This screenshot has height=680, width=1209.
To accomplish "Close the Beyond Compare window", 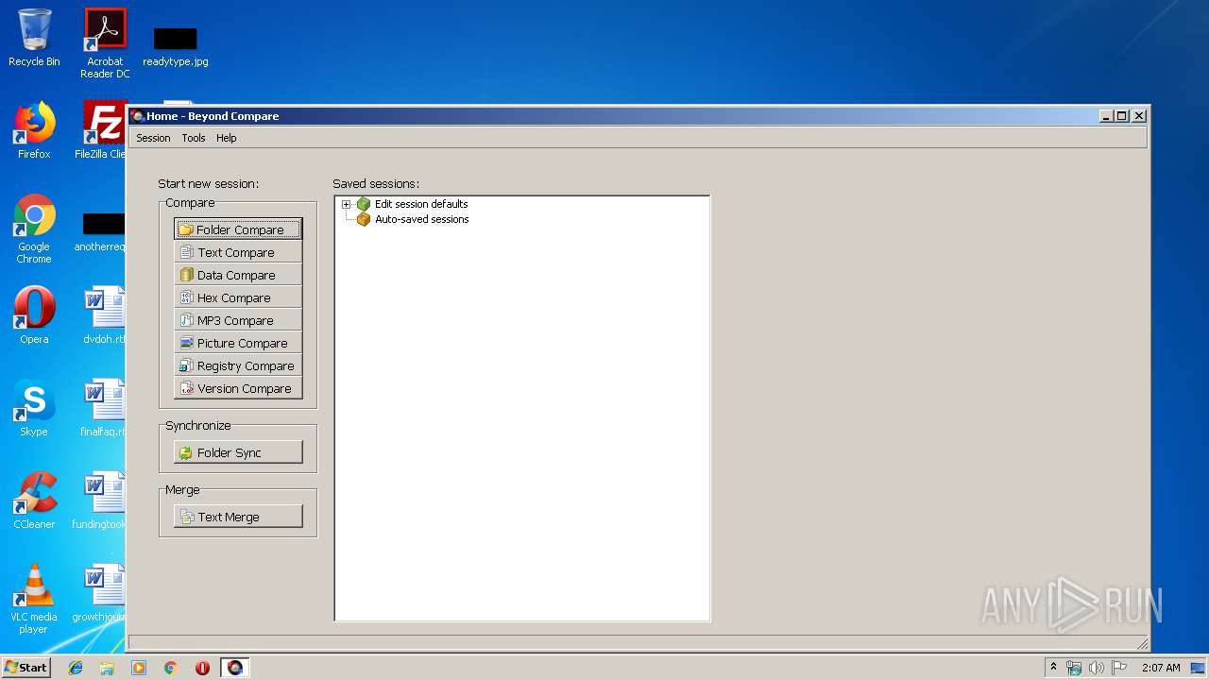I will click(1139, 116).
